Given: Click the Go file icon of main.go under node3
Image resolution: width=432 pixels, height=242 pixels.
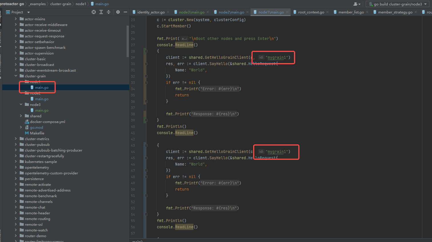Looking at the screenshot, I should point(33,110).
